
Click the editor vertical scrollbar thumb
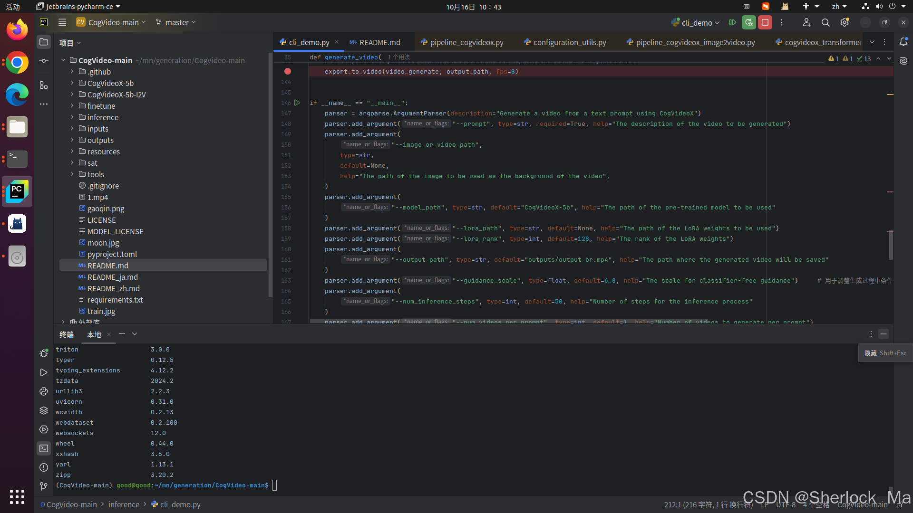tap(891, 245)
